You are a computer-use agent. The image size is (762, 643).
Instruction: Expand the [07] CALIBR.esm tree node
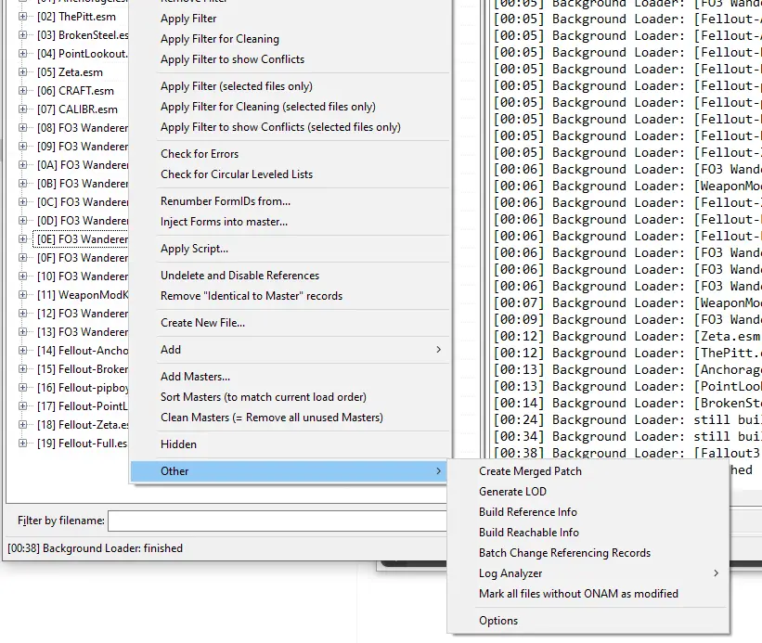pyautogui.click(x=22, y=109)
